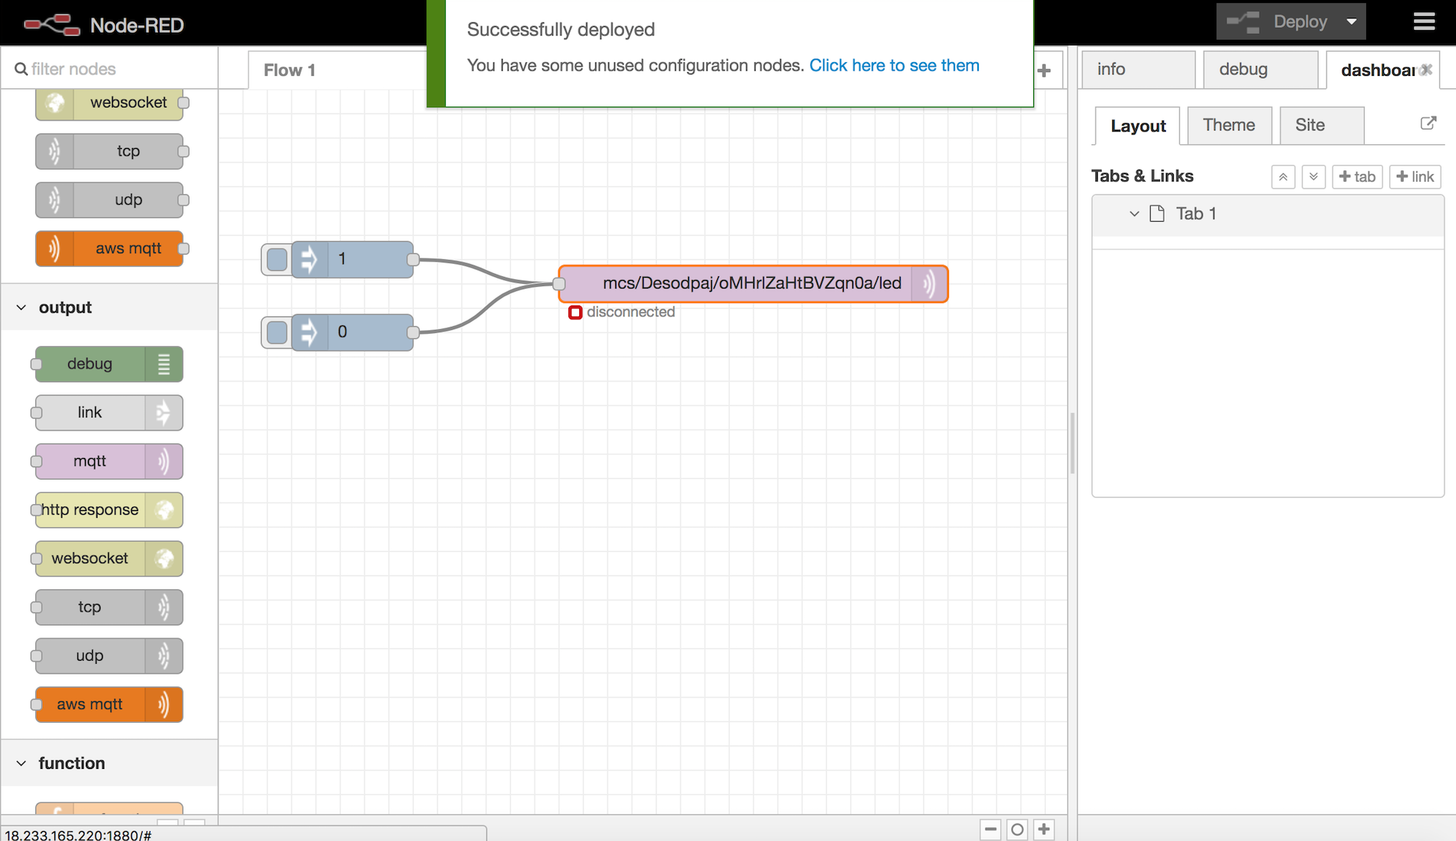Open the hamburger main menu

click(1424, 21)
